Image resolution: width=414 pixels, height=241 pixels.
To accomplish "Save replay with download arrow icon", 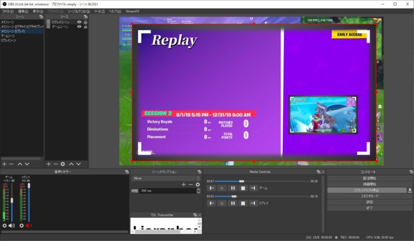I will (x=410, y=190).
